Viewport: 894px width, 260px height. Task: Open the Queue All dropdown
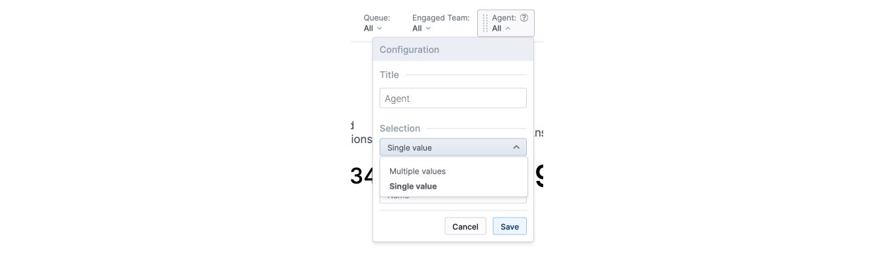373,29
